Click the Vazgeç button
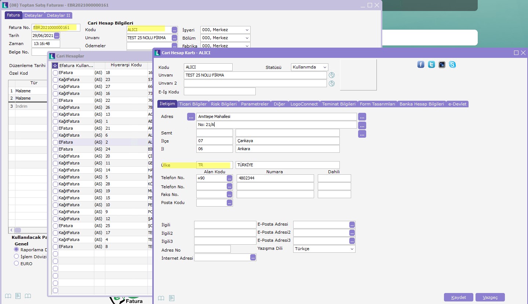The image size is (528, 304). tap(490, 297)
